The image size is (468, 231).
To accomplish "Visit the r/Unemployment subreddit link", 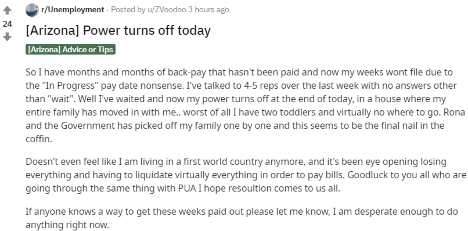I will pyautogui.click(x=73, y=10).
